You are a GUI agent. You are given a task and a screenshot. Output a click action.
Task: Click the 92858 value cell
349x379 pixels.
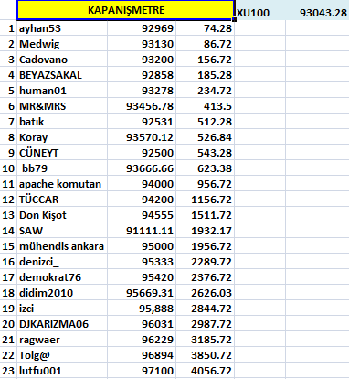(x=142, y=75)
